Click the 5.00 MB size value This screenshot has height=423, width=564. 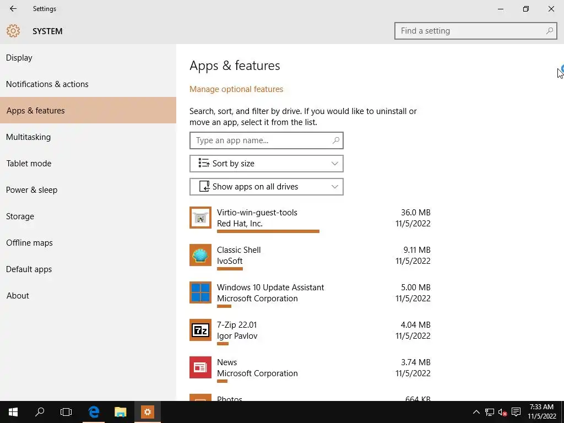(x=416, y=288)
